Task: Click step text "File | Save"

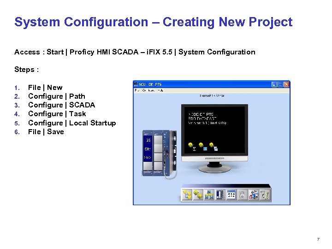Action: click(x=46, y=132)
